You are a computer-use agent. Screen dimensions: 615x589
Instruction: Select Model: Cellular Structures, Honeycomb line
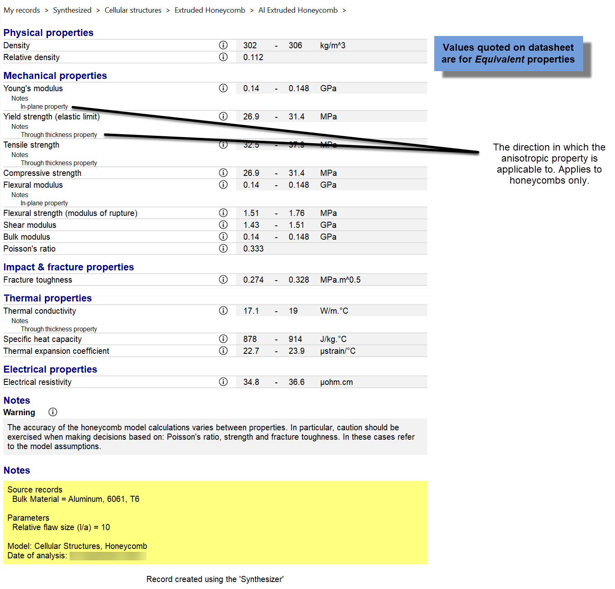77,546
